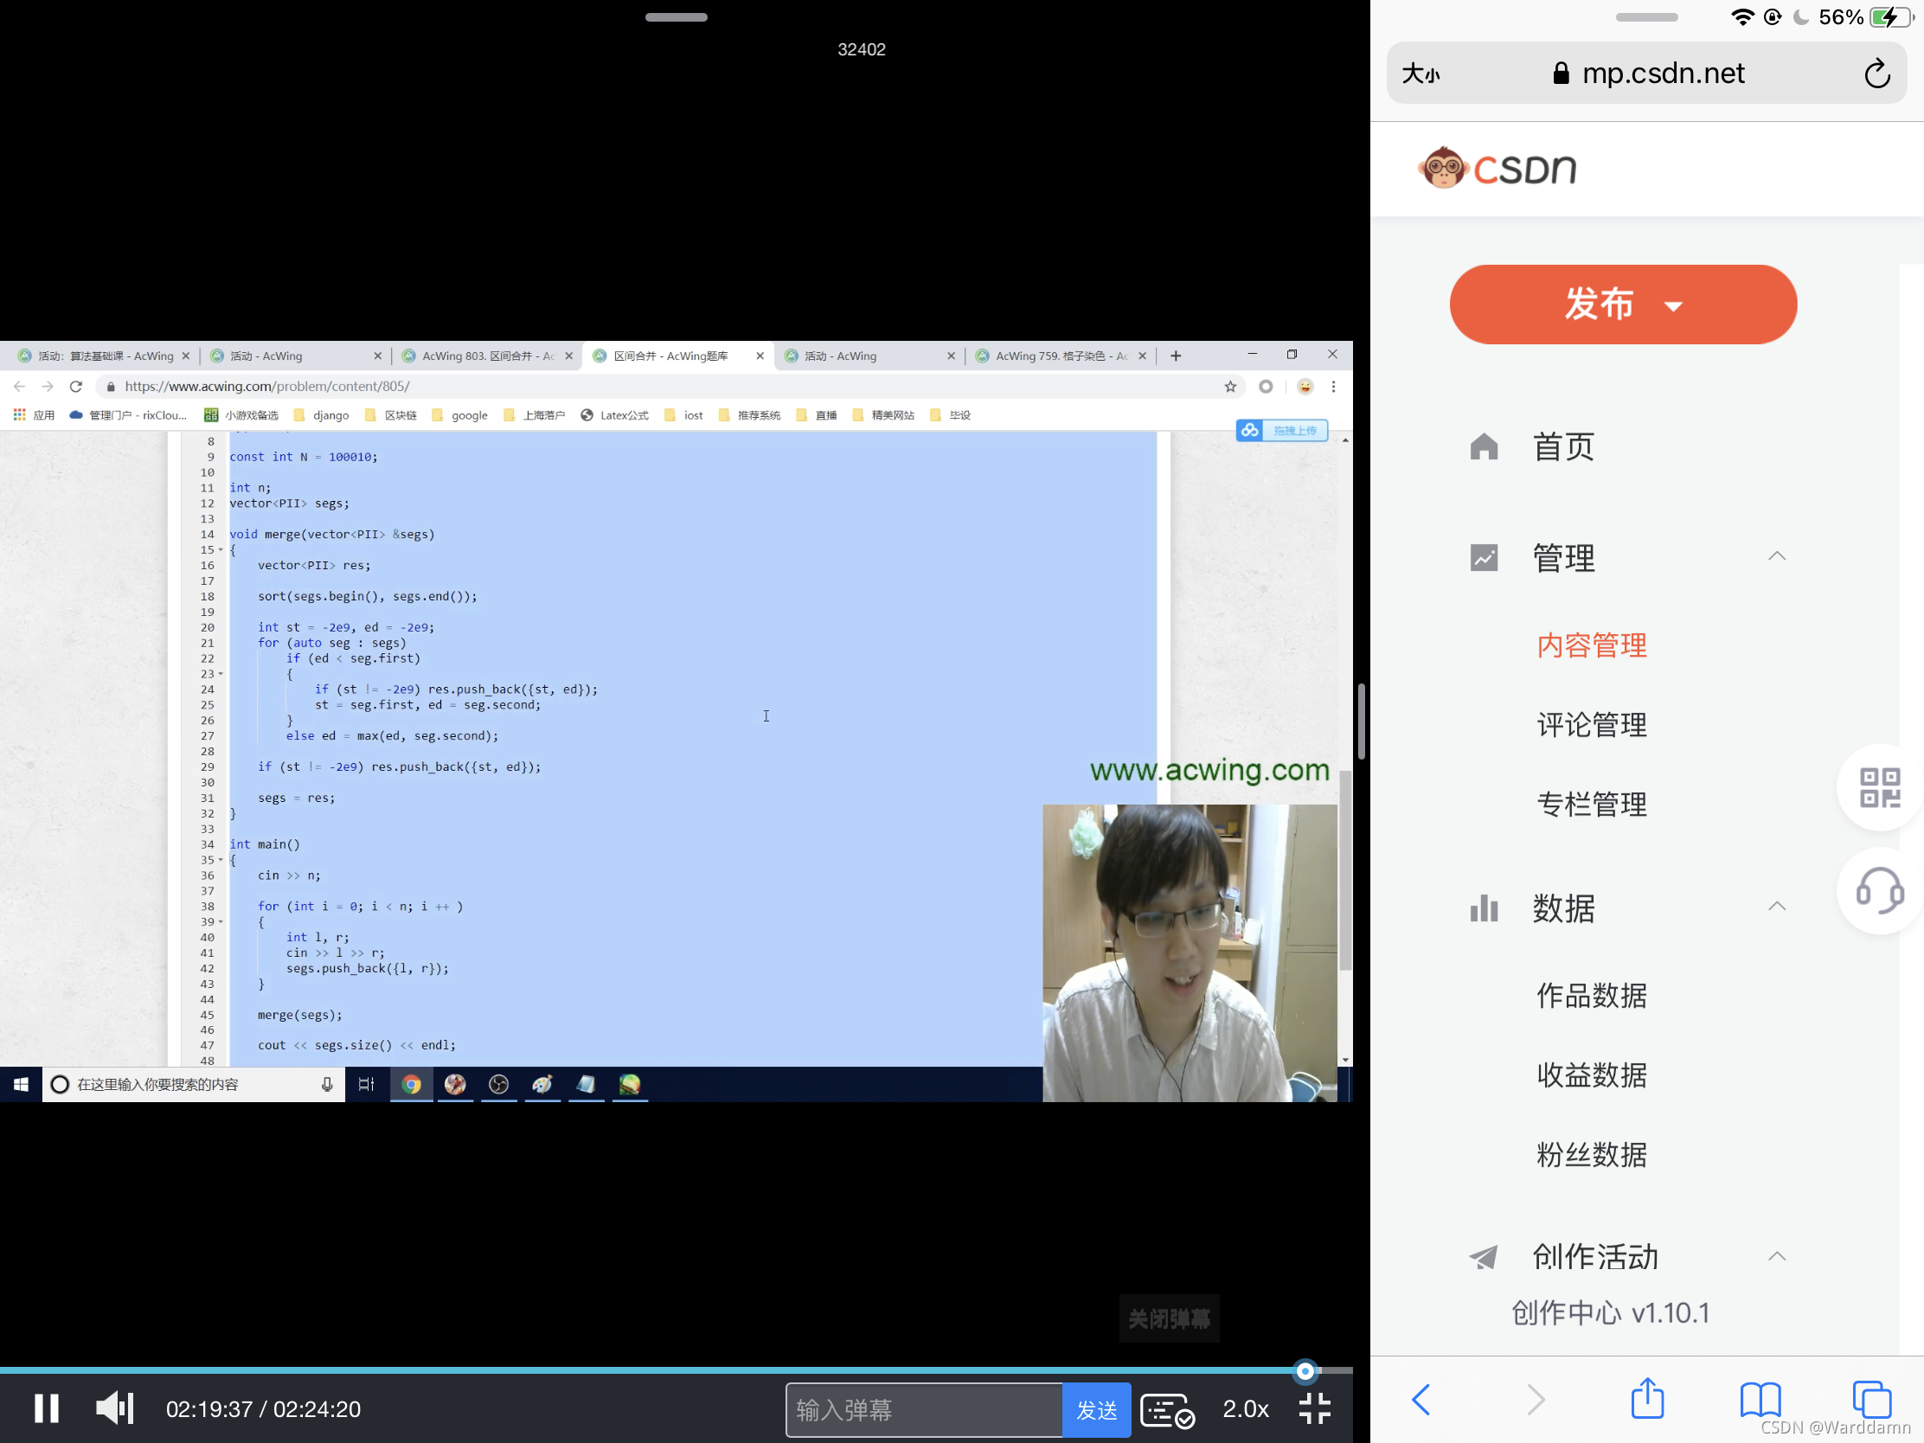Open the Latex公式 bookmark

pos(615,415)
